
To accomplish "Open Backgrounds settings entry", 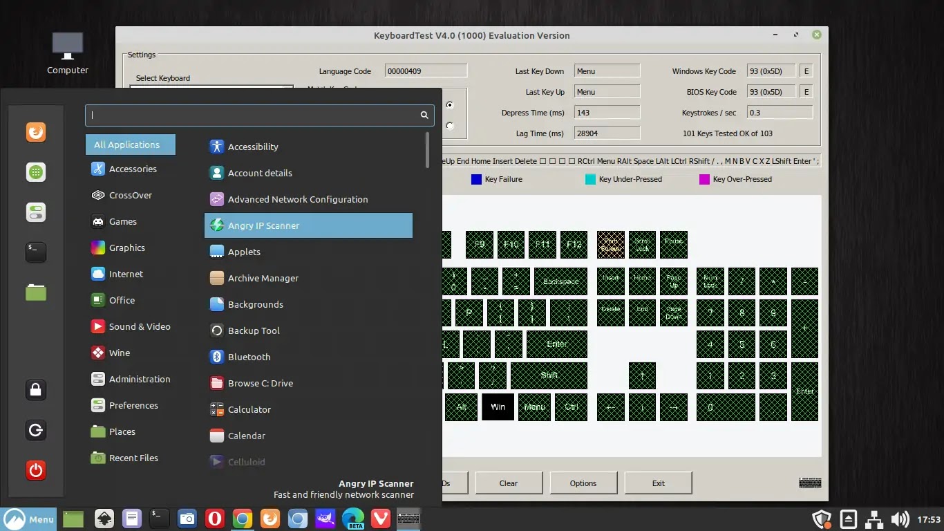I will (308, 304).
